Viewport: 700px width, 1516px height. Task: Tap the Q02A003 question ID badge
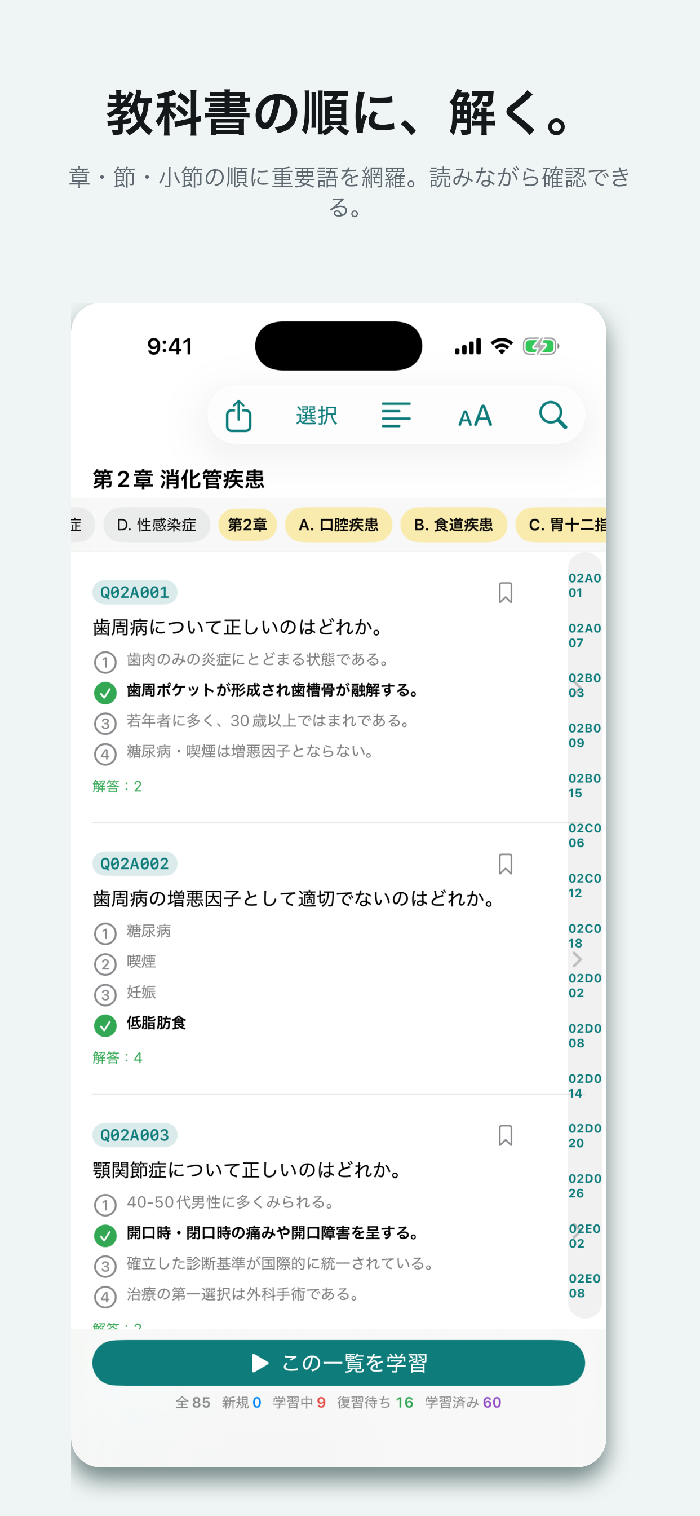[x=135, y=1135]
